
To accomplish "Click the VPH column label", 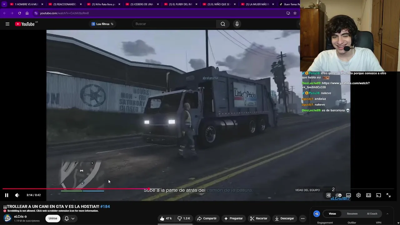I will [x=378, y=223].
